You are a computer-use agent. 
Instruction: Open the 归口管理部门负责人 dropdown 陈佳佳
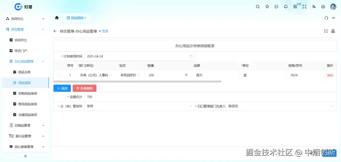tap(281, 106)
